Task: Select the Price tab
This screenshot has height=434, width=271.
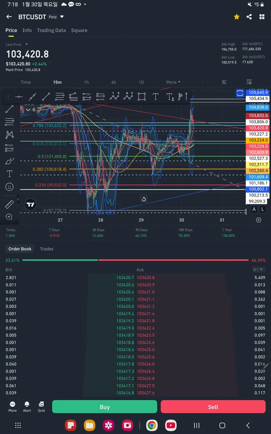Action: (11, 31)
